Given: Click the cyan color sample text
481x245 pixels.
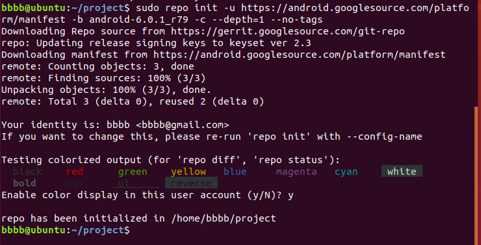Looking at the screenshot, I should coord(346,172).
